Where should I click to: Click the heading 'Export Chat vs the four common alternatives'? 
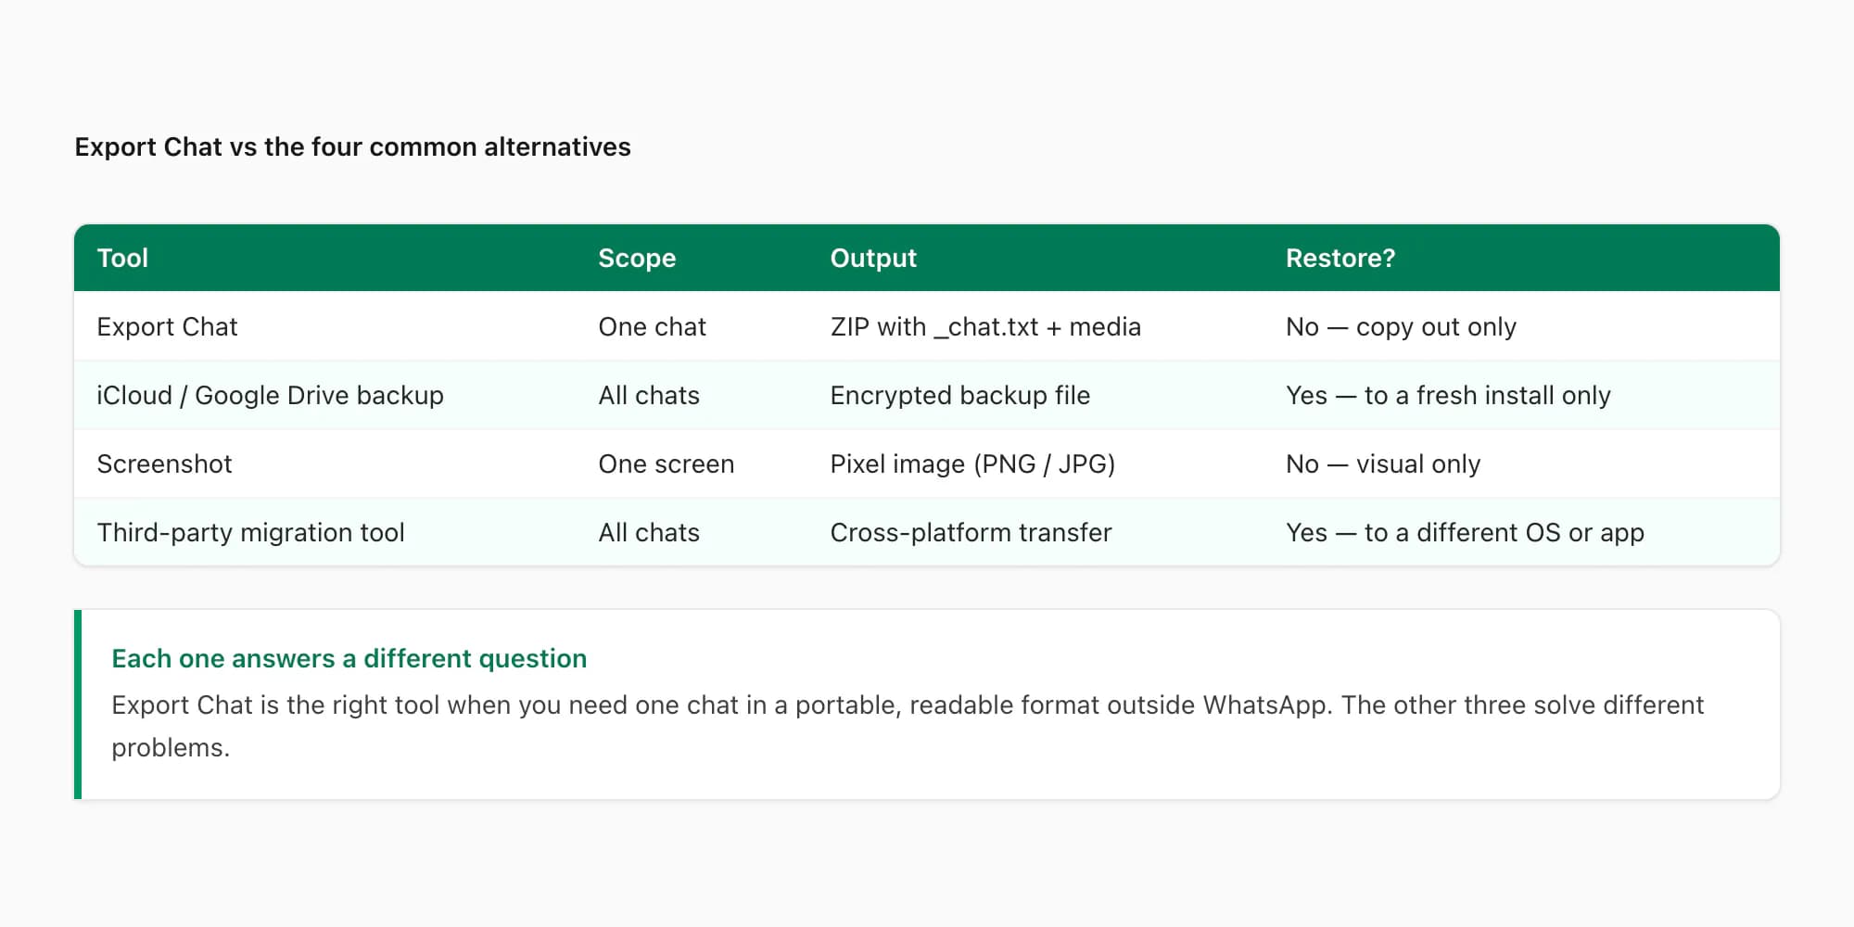352,146
